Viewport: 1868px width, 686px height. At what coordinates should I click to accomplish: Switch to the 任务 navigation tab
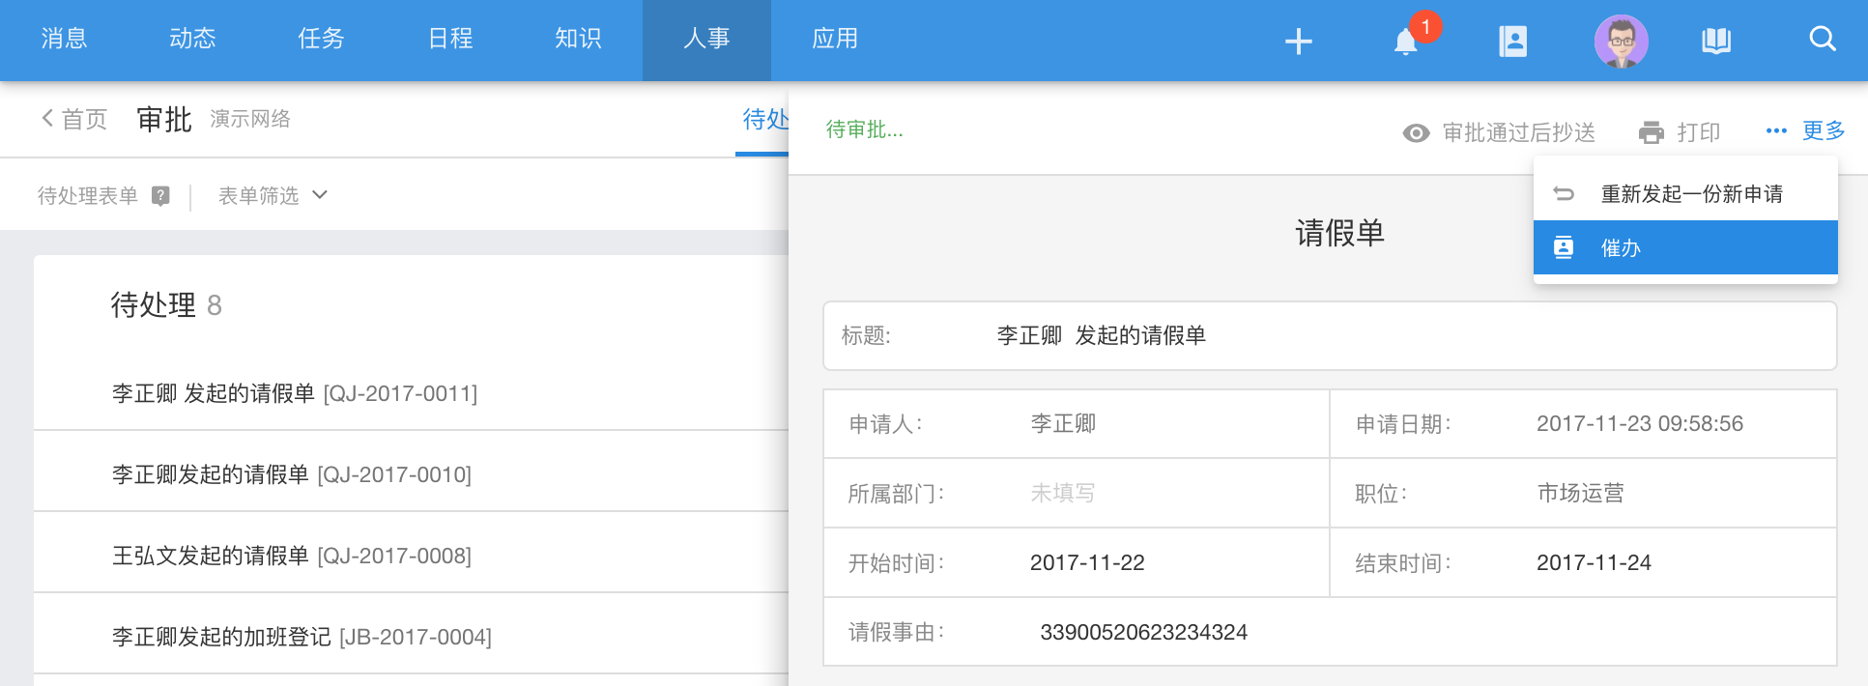(x=321, y=39)
